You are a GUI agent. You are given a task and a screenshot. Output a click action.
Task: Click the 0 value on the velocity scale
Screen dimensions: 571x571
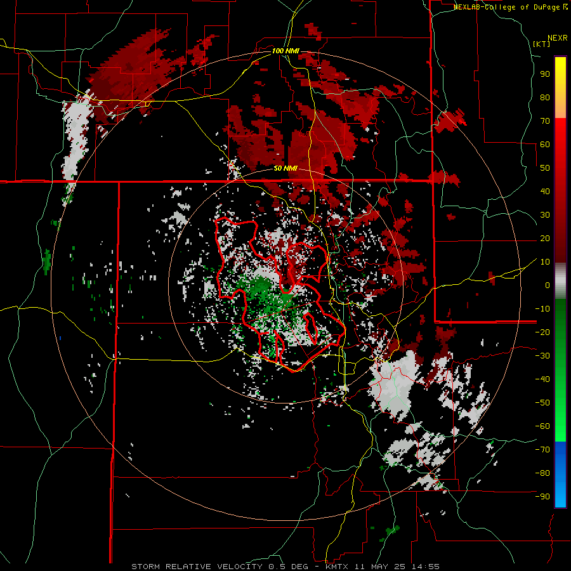[x=548, y=285]
